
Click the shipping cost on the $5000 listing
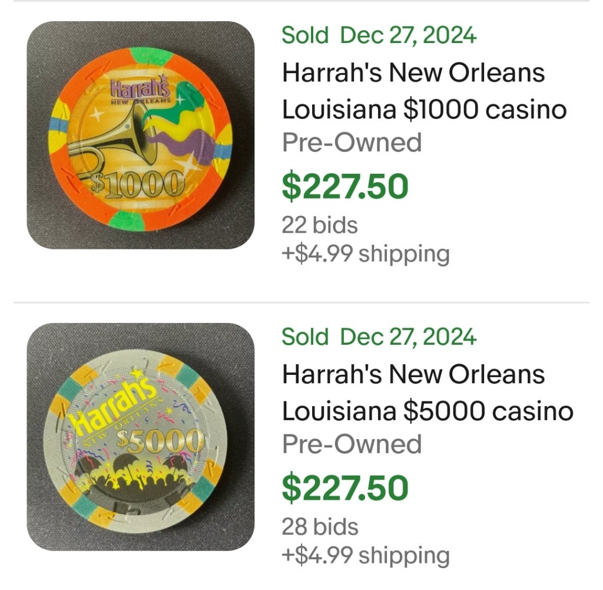click(365, 556)
